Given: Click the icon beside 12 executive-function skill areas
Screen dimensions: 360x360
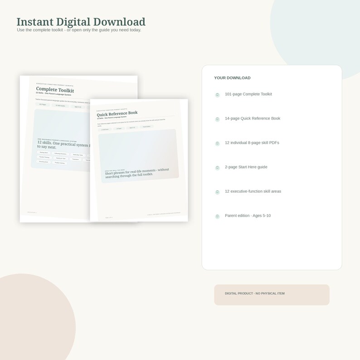Looking at the screenshot, I should click(217, 192).
